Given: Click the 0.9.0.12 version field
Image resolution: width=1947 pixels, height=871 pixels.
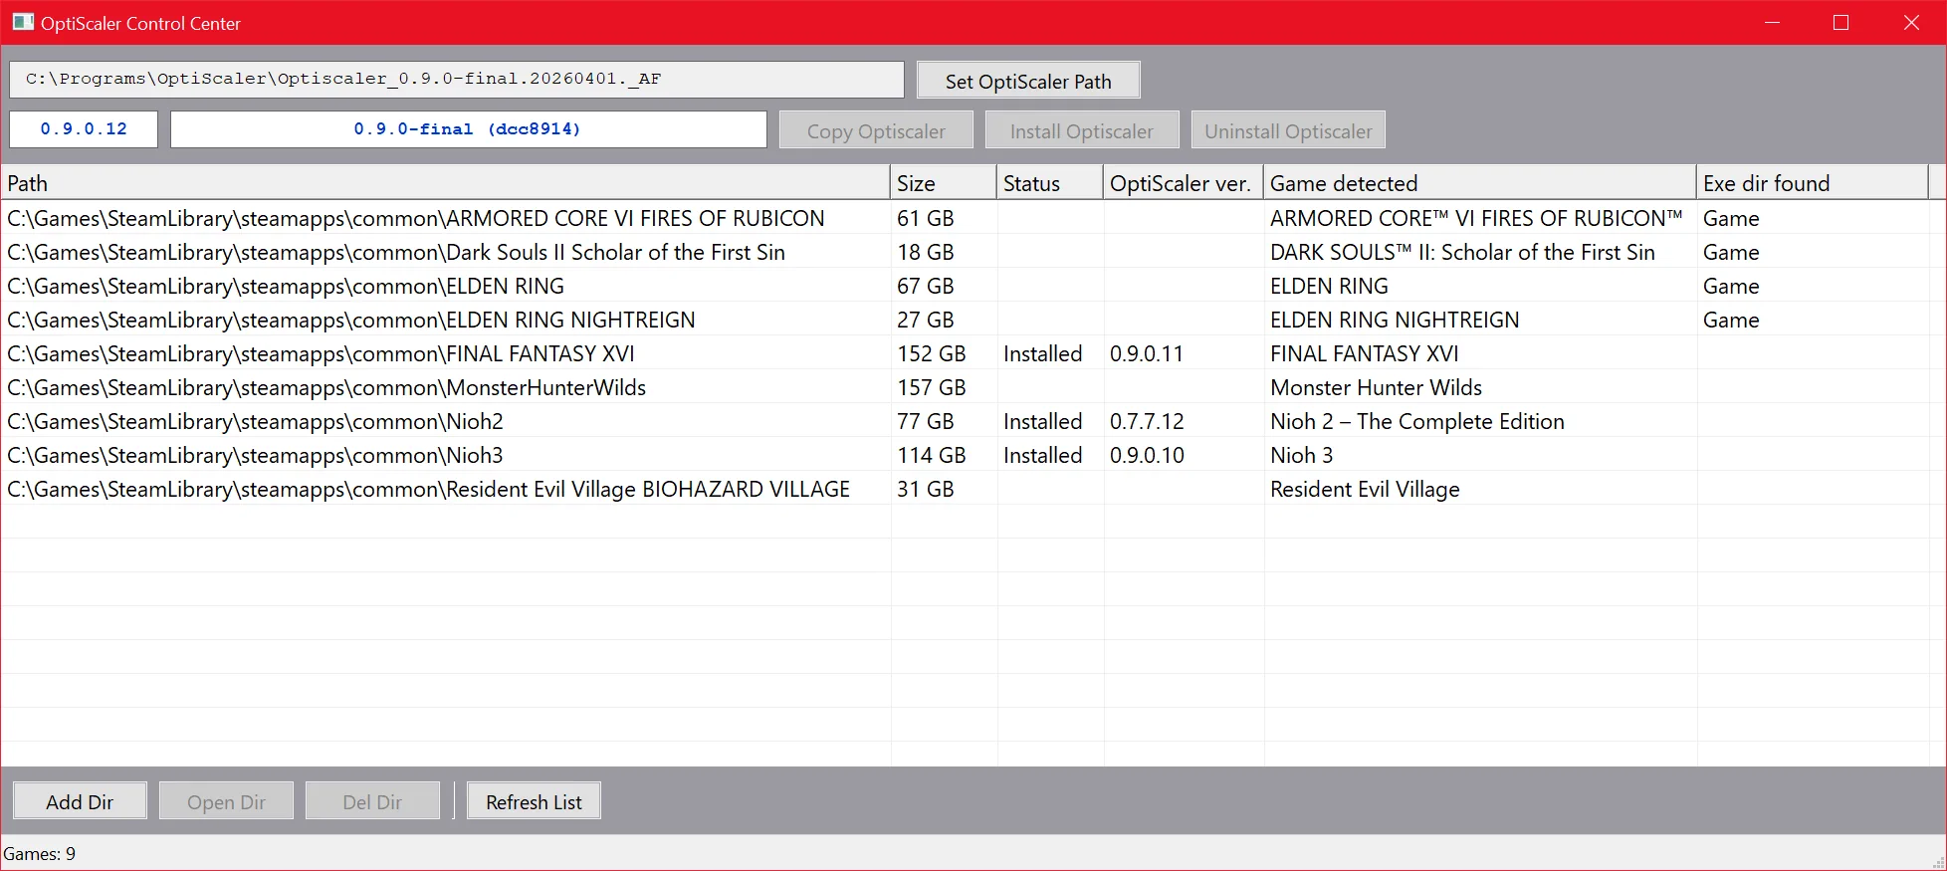Looking at the screenshot, I should (84, 129).
